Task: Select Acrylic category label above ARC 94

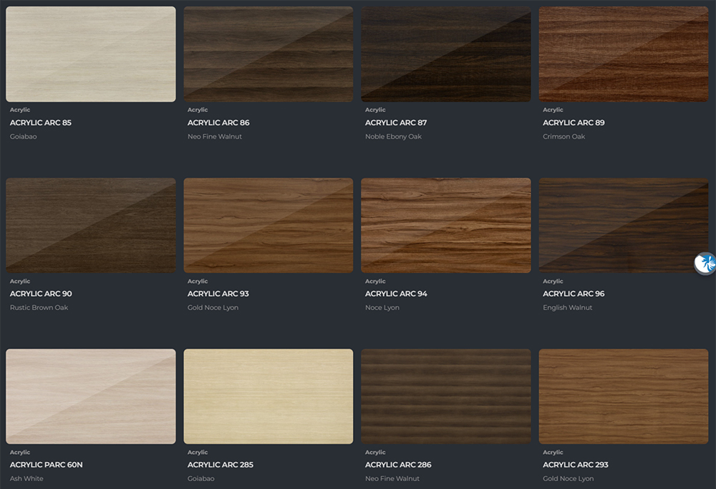Action: tap(375, 281)
